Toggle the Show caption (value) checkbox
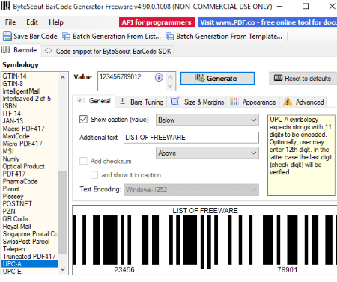Viewport: 337px width, 282px height. tap(83, 119)
